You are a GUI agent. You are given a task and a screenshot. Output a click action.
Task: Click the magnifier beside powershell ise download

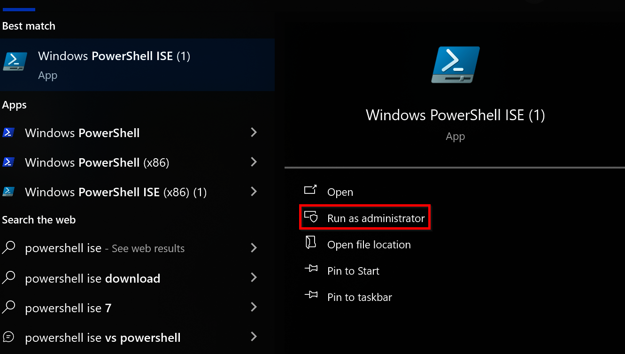pyautogui.click(x=9, y=277)
